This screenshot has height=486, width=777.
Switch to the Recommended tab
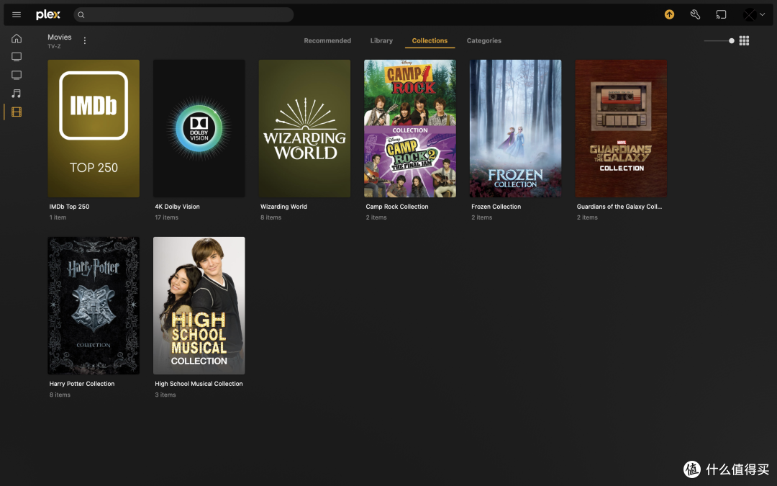(x=327, y=40)
